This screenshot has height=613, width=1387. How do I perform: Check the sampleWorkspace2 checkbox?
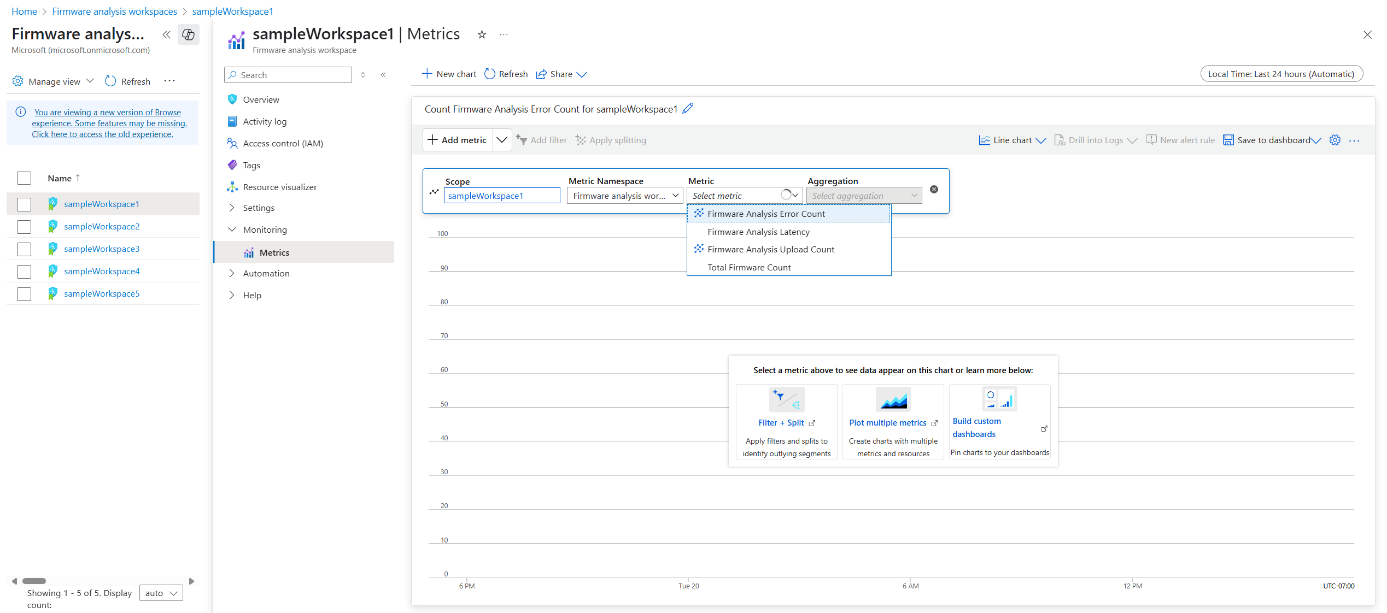pos(24,227)
